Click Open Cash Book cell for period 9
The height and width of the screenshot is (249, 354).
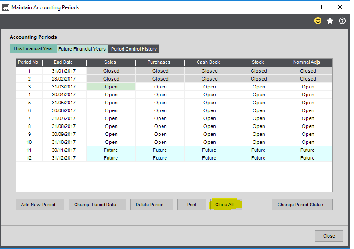[x=210, y=134]
